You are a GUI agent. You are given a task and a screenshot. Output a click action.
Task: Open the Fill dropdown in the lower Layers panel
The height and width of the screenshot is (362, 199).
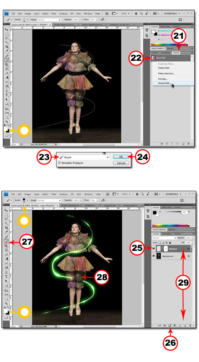[193, 243]
